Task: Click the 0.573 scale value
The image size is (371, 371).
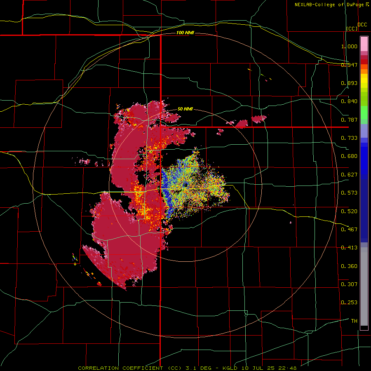Action: (x=349, y=193)
